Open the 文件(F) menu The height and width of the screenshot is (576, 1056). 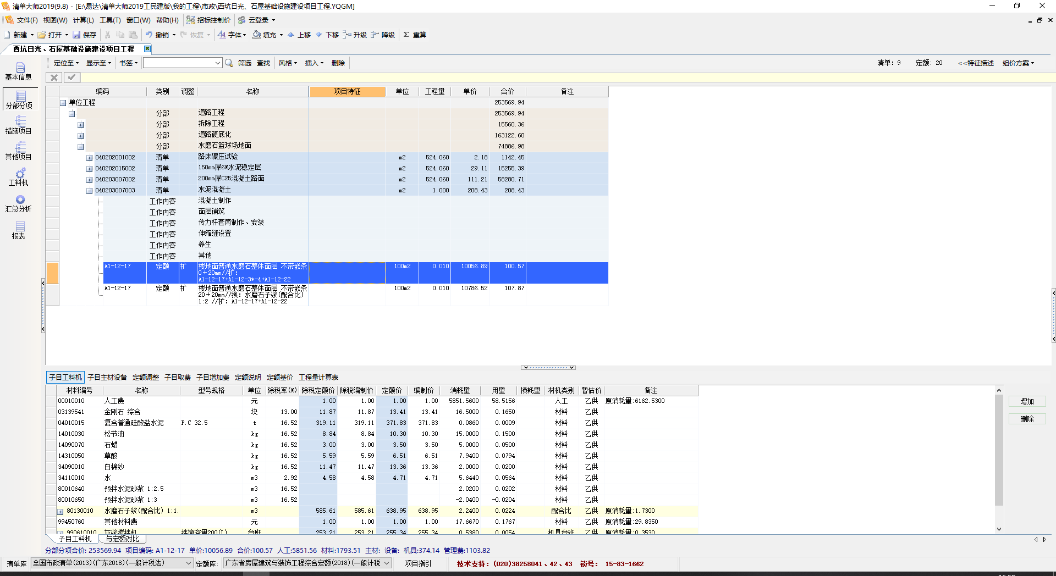[x=27, y=20]
